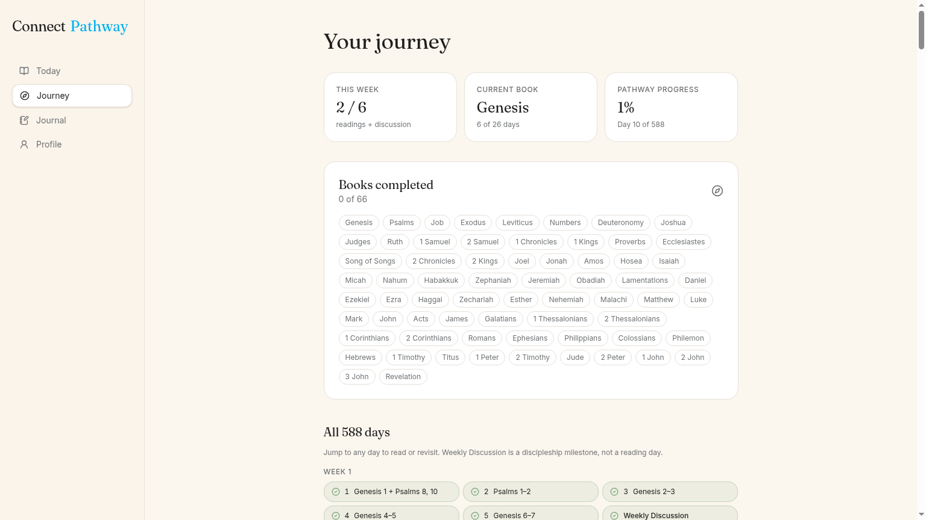
Task: Click the Matthew book chip
Action: click(x=658, y=300)
